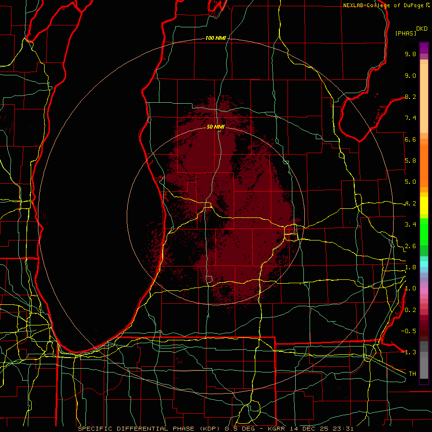Click the 1.0 legend value
The height and width of the screenshot is (432, 432).
(x=410, y=288)
